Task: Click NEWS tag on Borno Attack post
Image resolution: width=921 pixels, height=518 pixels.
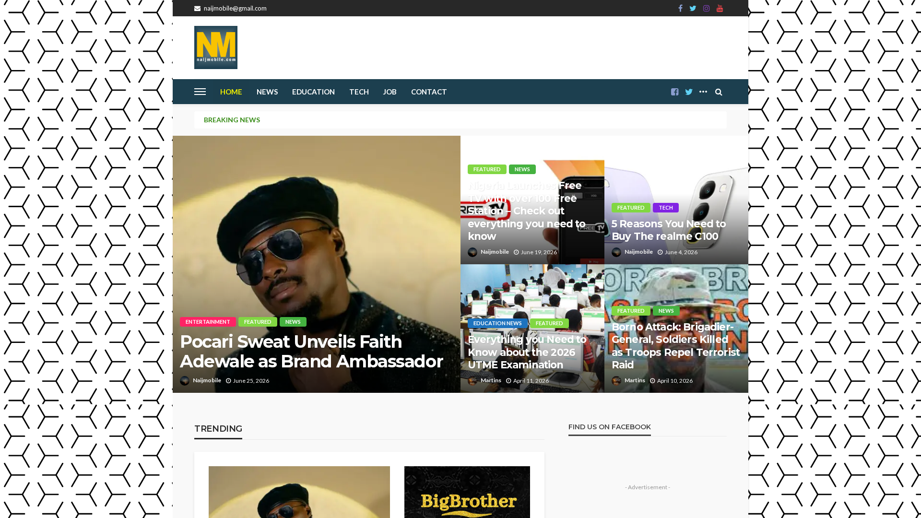Action: [666, 311]
